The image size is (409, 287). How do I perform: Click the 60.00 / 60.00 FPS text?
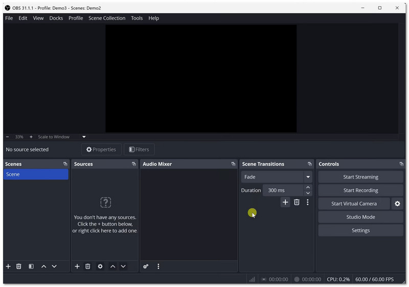point(375,279)
